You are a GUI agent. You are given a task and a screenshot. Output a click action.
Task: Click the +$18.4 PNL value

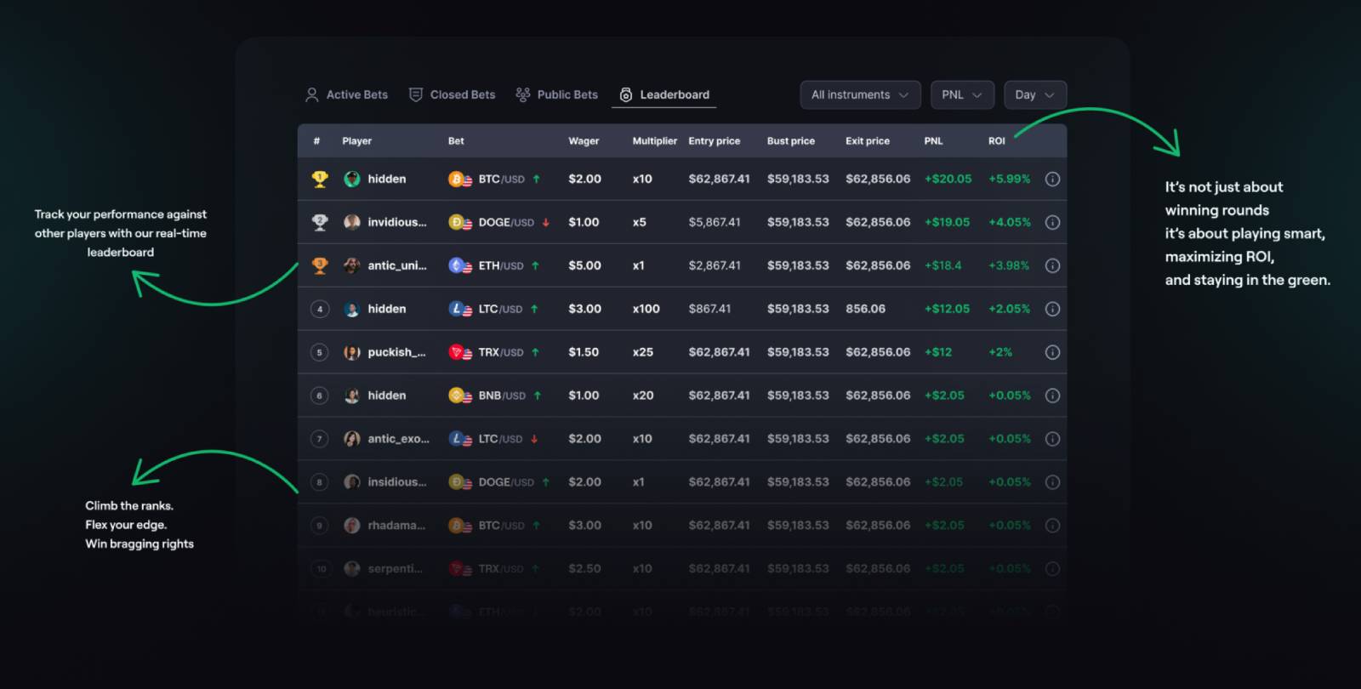coord(942,265)
